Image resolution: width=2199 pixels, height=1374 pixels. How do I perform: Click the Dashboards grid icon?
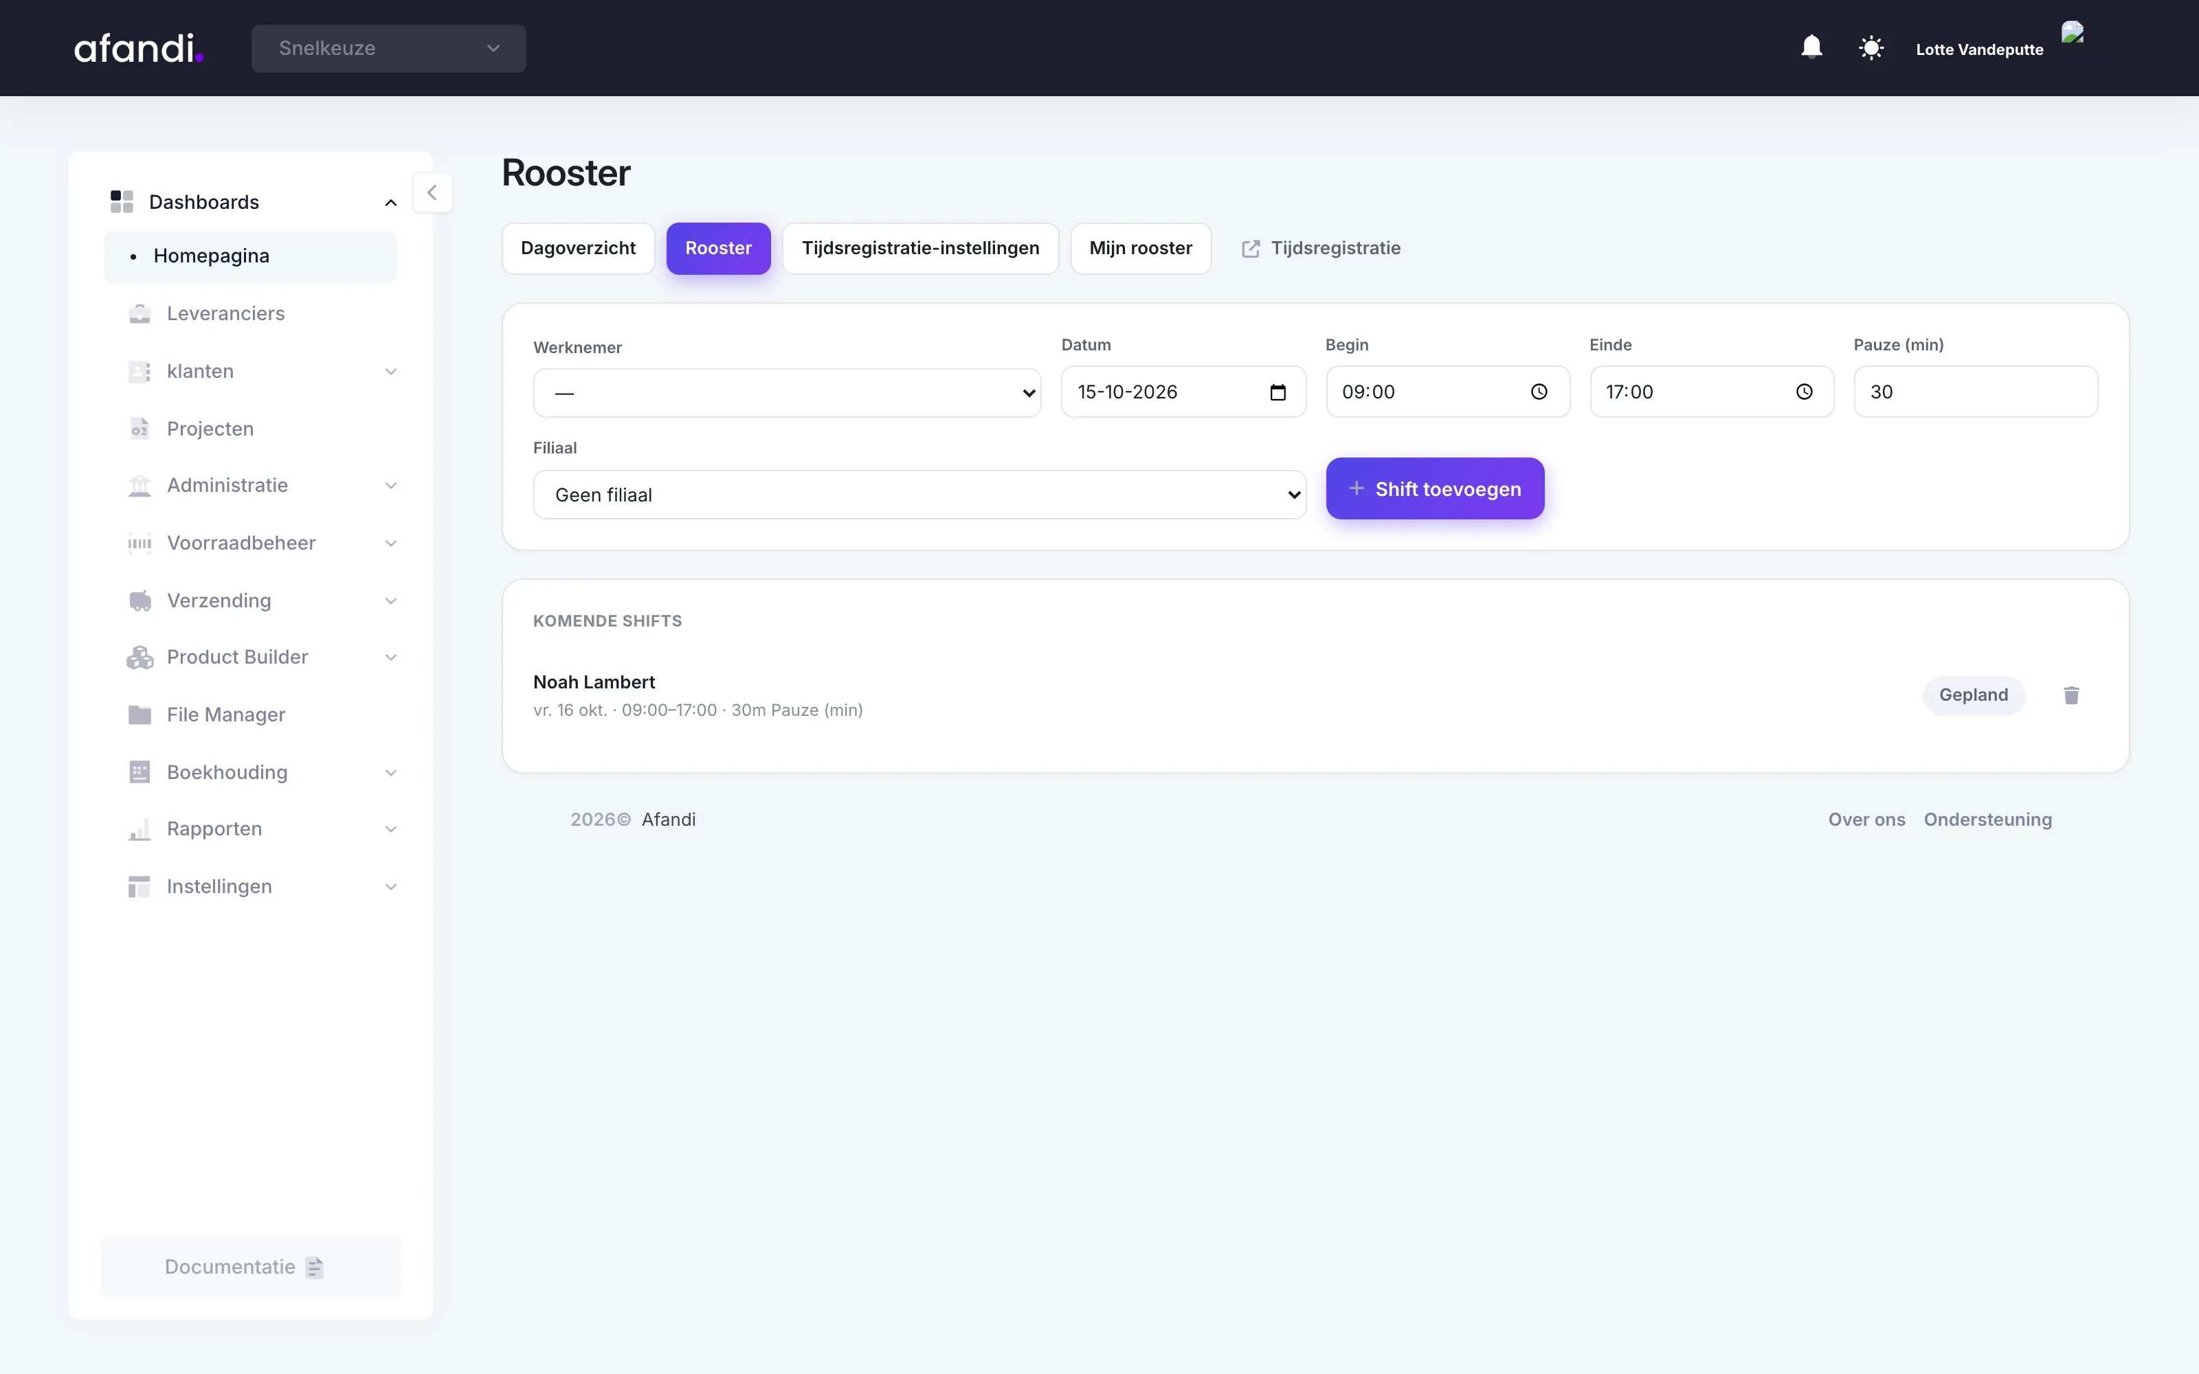click(x=122, y=202)
